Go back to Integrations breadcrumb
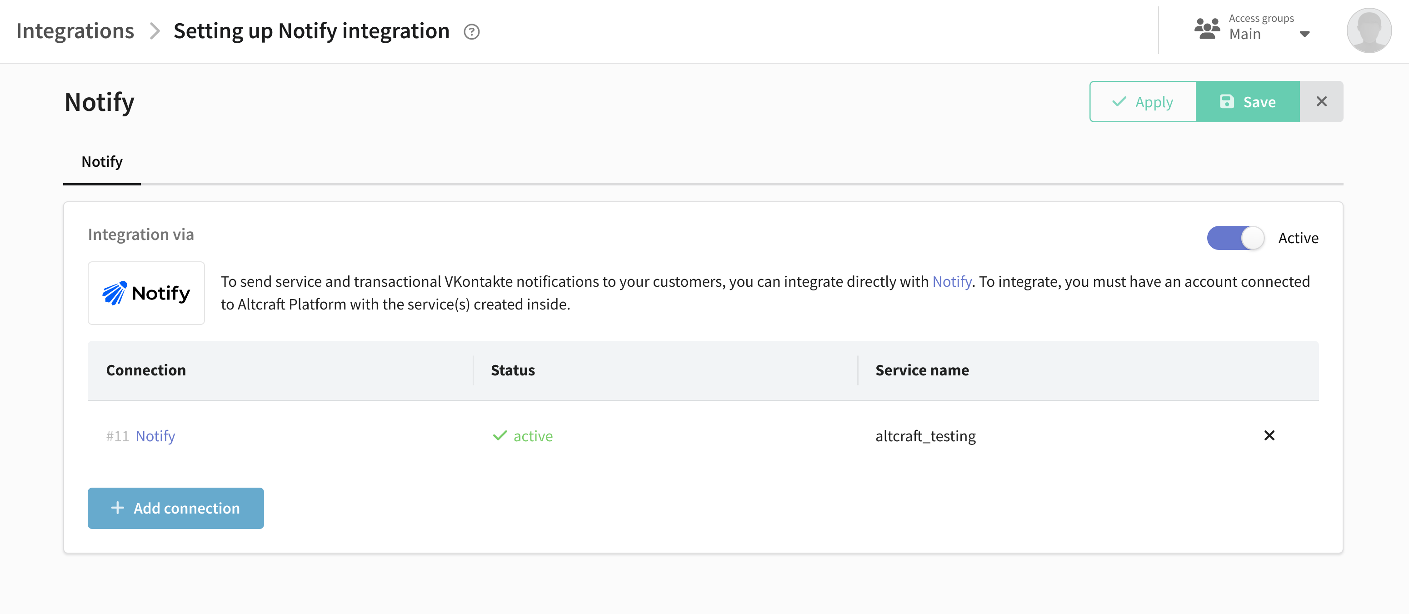1409x614 pixels. 75,31
